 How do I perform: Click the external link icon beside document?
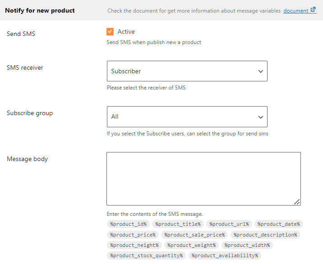[x=313, y=9]
